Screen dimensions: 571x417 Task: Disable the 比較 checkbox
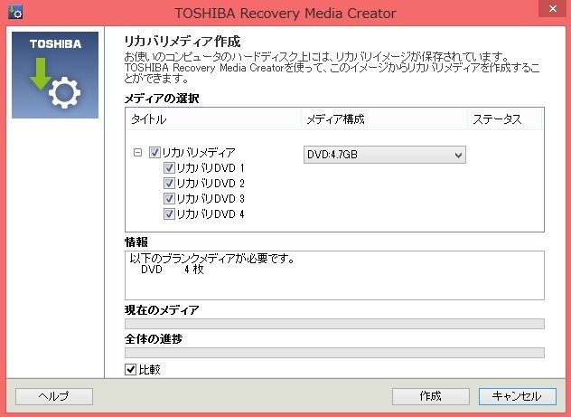click(130, 370)
